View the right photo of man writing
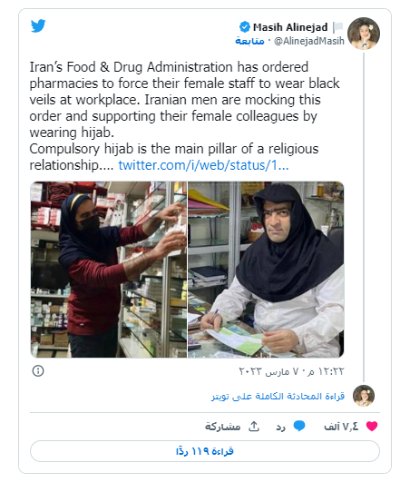The width and height of the screenshot is (400, 482). [266, 270]
